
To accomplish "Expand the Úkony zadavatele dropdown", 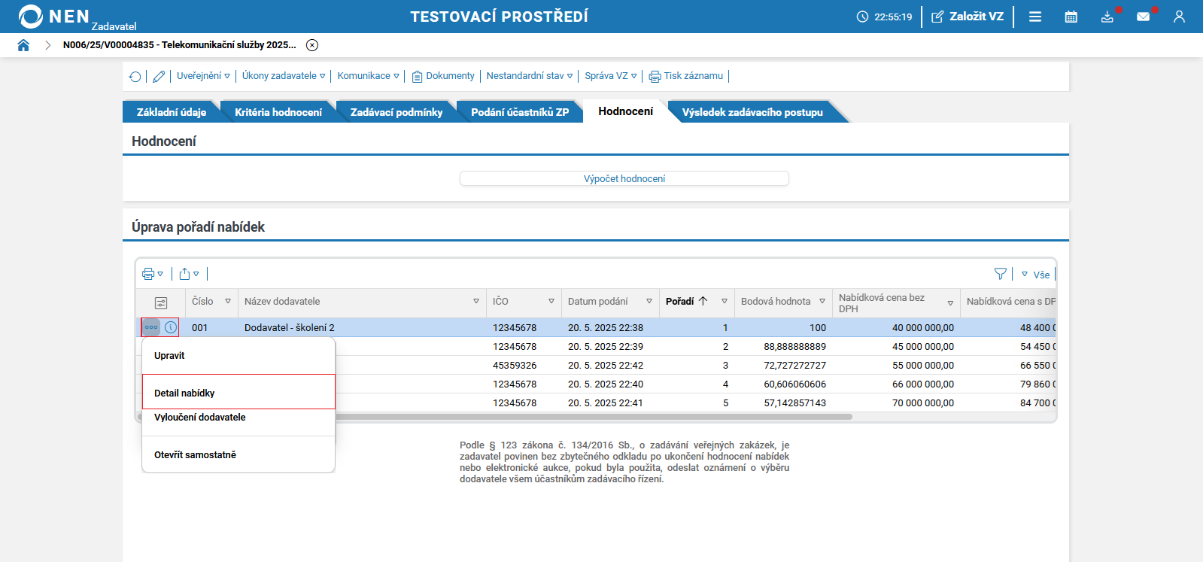I will click(284, 76).
